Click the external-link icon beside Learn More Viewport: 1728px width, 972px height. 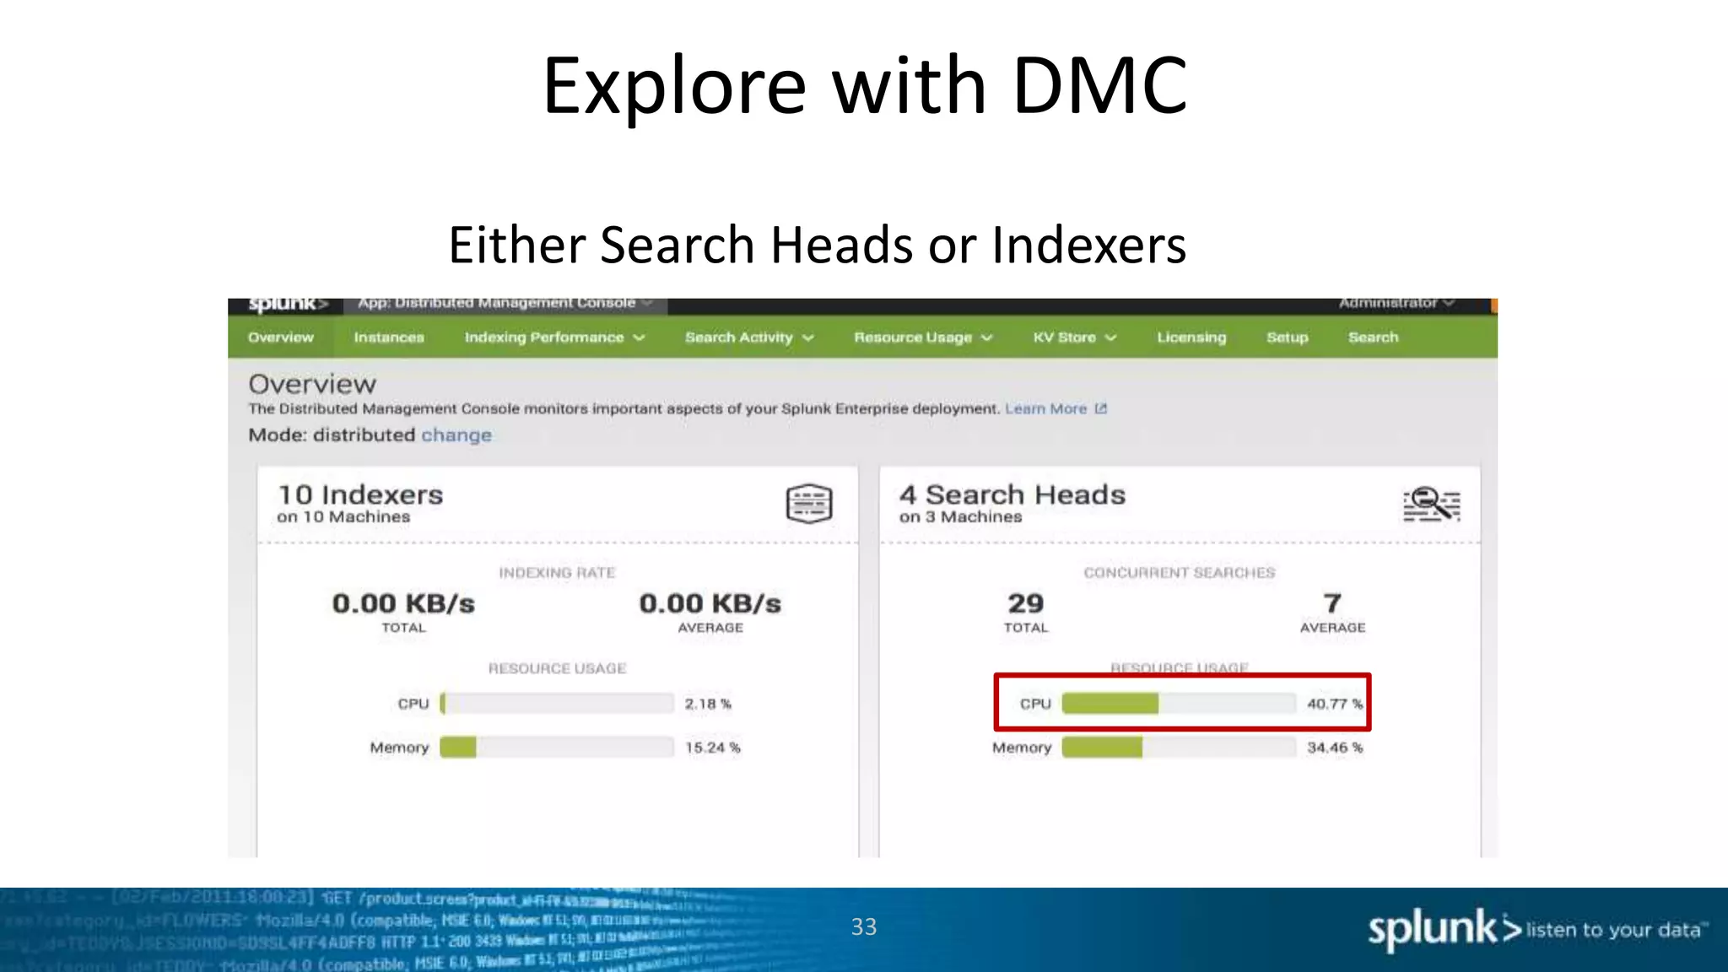[1100, 408]
